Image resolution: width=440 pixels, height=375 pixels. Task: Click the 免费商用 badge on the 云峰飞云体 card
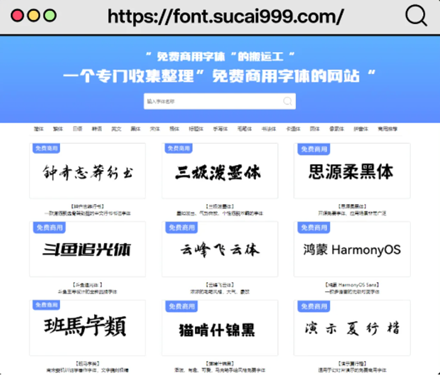point(182,228)
